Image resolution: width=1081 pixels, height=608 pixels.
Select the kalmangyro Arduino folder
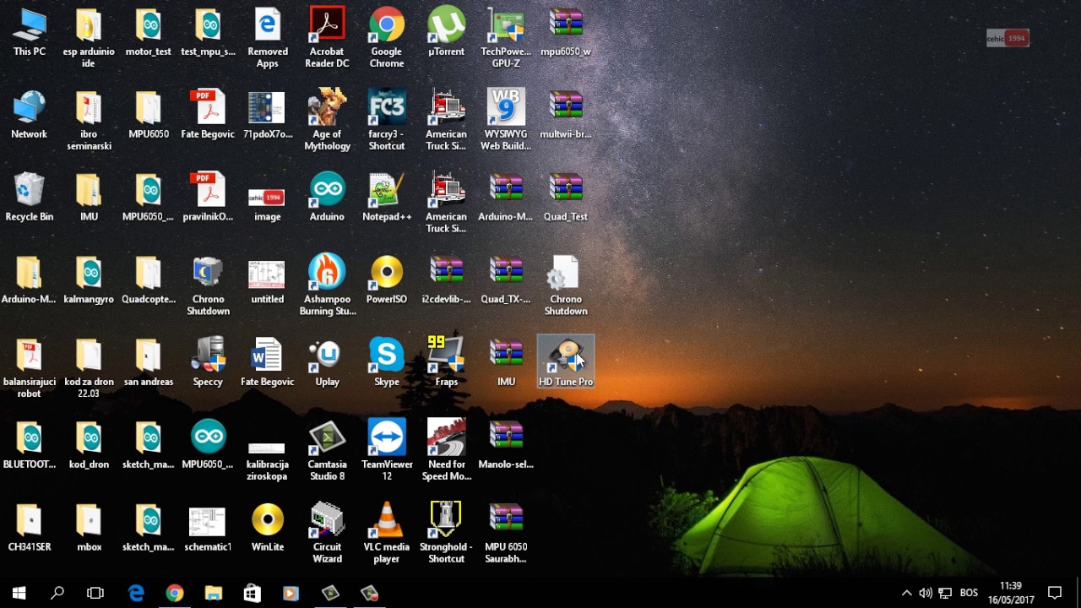89,281
